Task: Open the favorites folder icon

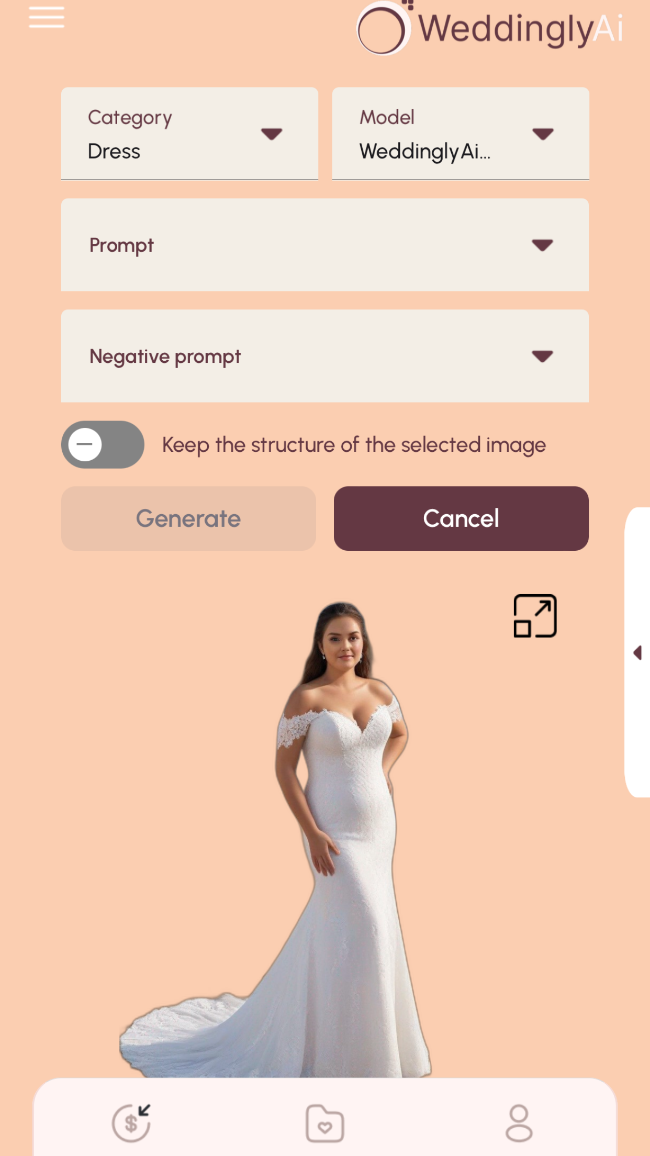Action: pos(324,1124)
